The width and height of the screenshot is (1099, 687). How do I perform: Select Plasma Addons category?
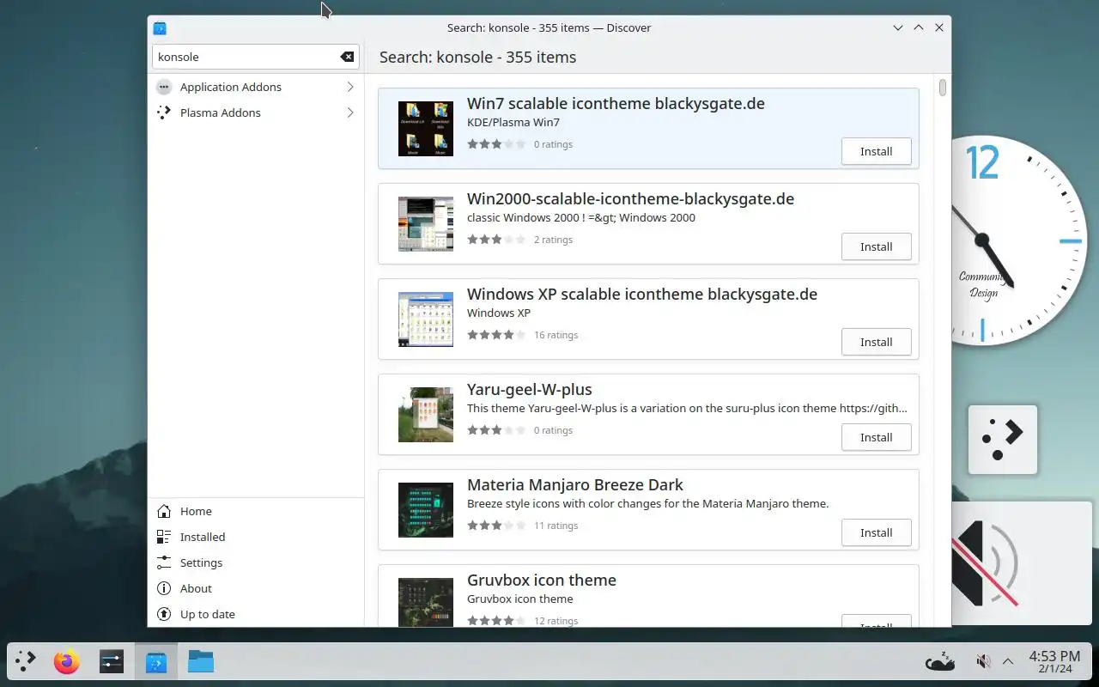coord(256,112)
